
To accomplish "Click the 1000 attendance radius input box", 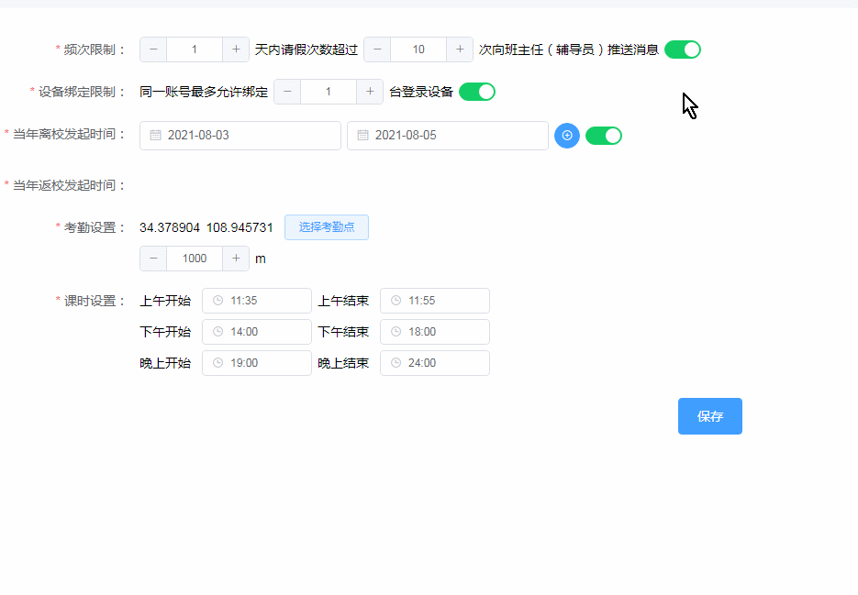I will coord(193,258).
